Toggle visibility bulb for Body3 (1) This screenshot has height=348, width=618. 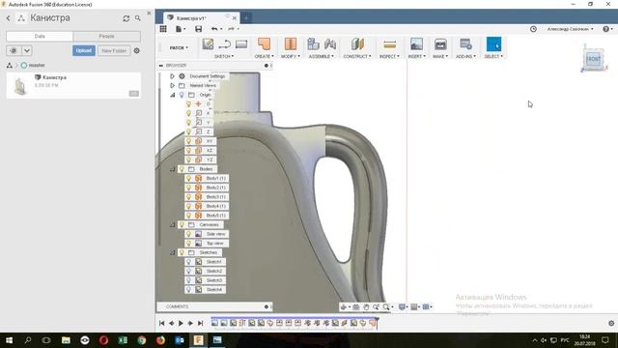tap(188, 197)
